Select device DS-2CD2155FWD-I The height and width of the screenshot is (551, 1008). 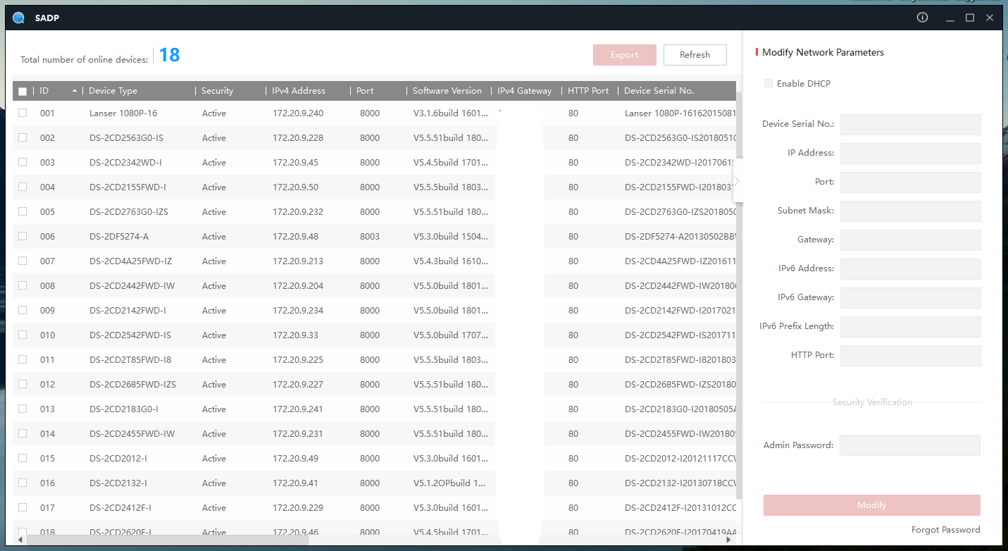pyautogui.click(x=127, y=187)
